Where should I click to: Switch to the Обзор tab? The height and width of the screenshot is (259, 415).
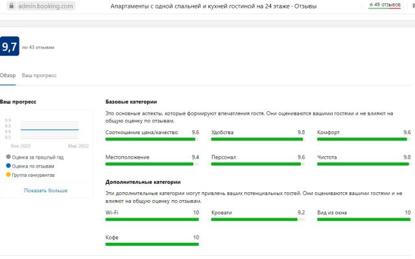(x=7, y=75)
